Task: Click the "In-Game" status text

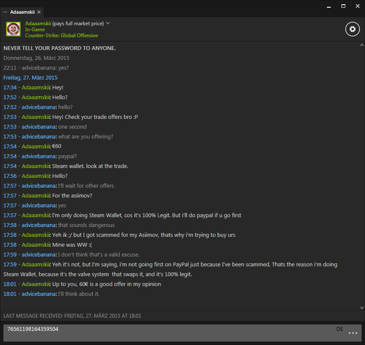Action: click(35, 29)
